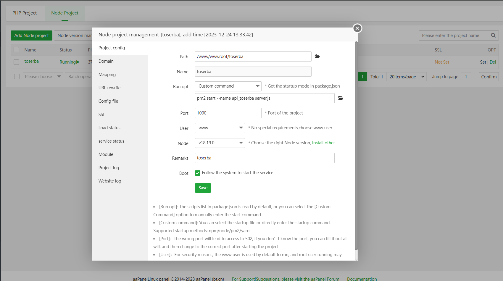Expand the User www dropdown
503x281 pixels.
click(220, 128)
